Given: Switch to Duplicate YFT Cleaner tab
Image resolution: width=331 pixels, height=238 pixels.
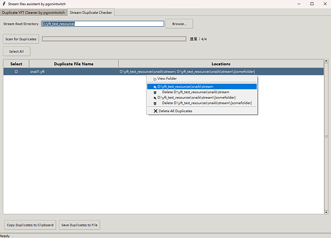Looking at the screenshot, I should pos(33,13).
